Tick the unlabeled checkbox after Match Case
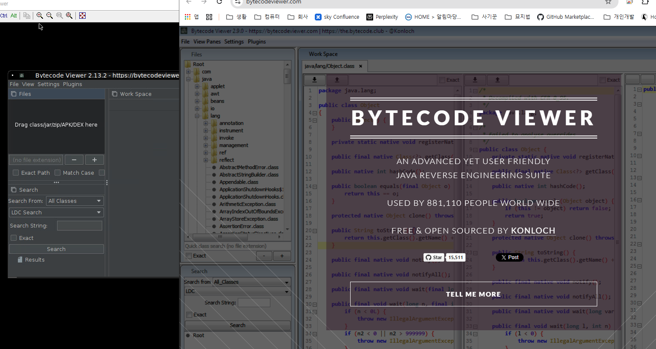656x349 pixels. click(102, 173)
